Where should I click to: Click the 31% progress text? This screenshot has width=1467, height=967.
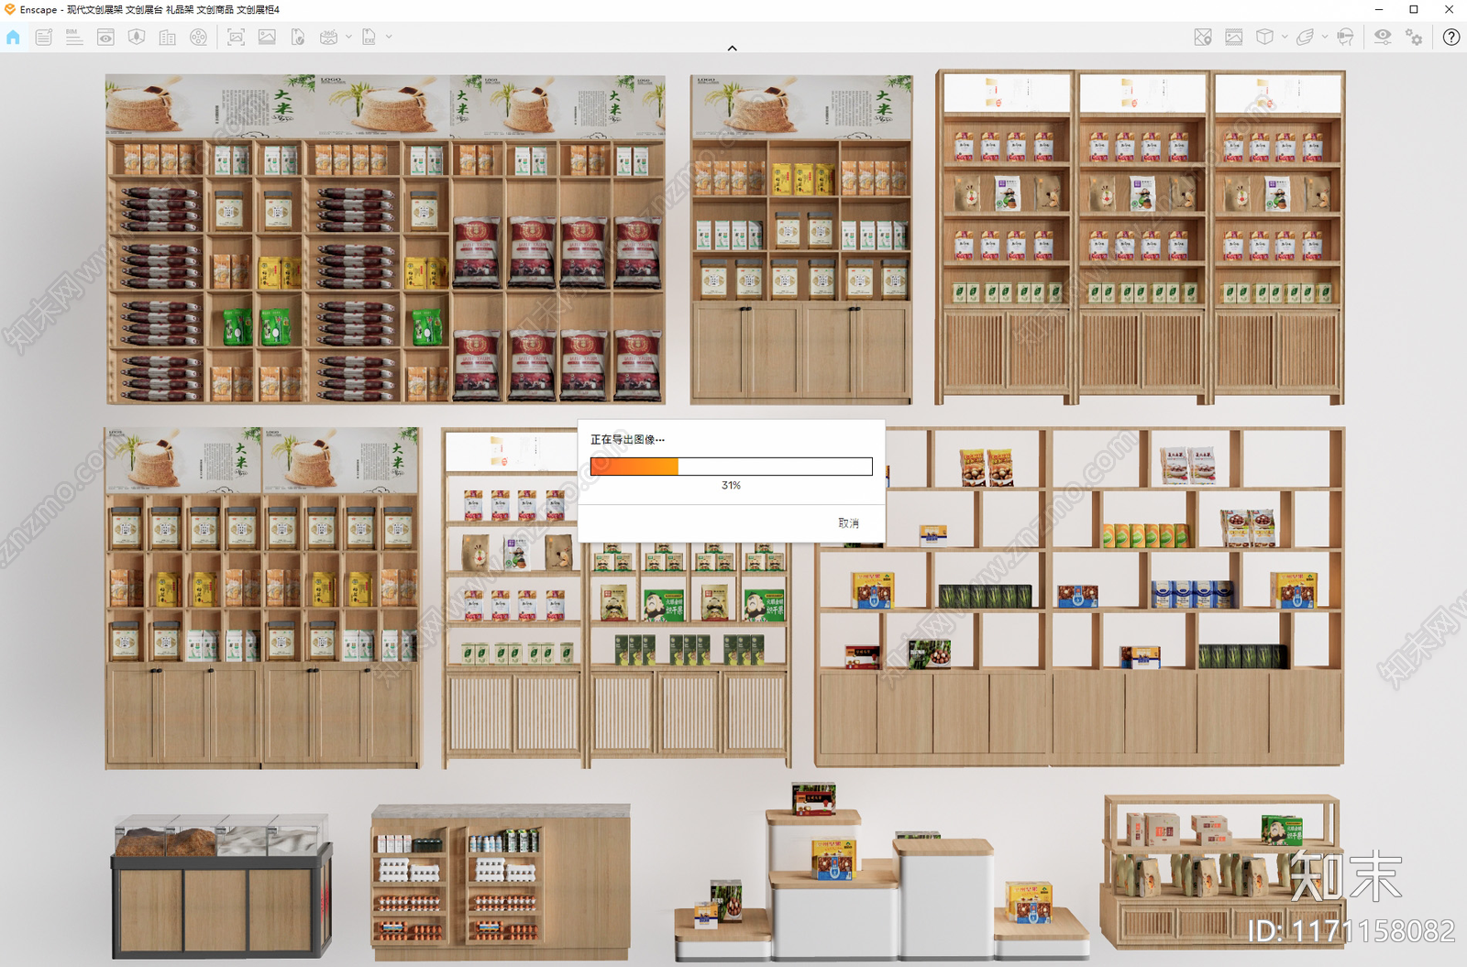point(731,486)
